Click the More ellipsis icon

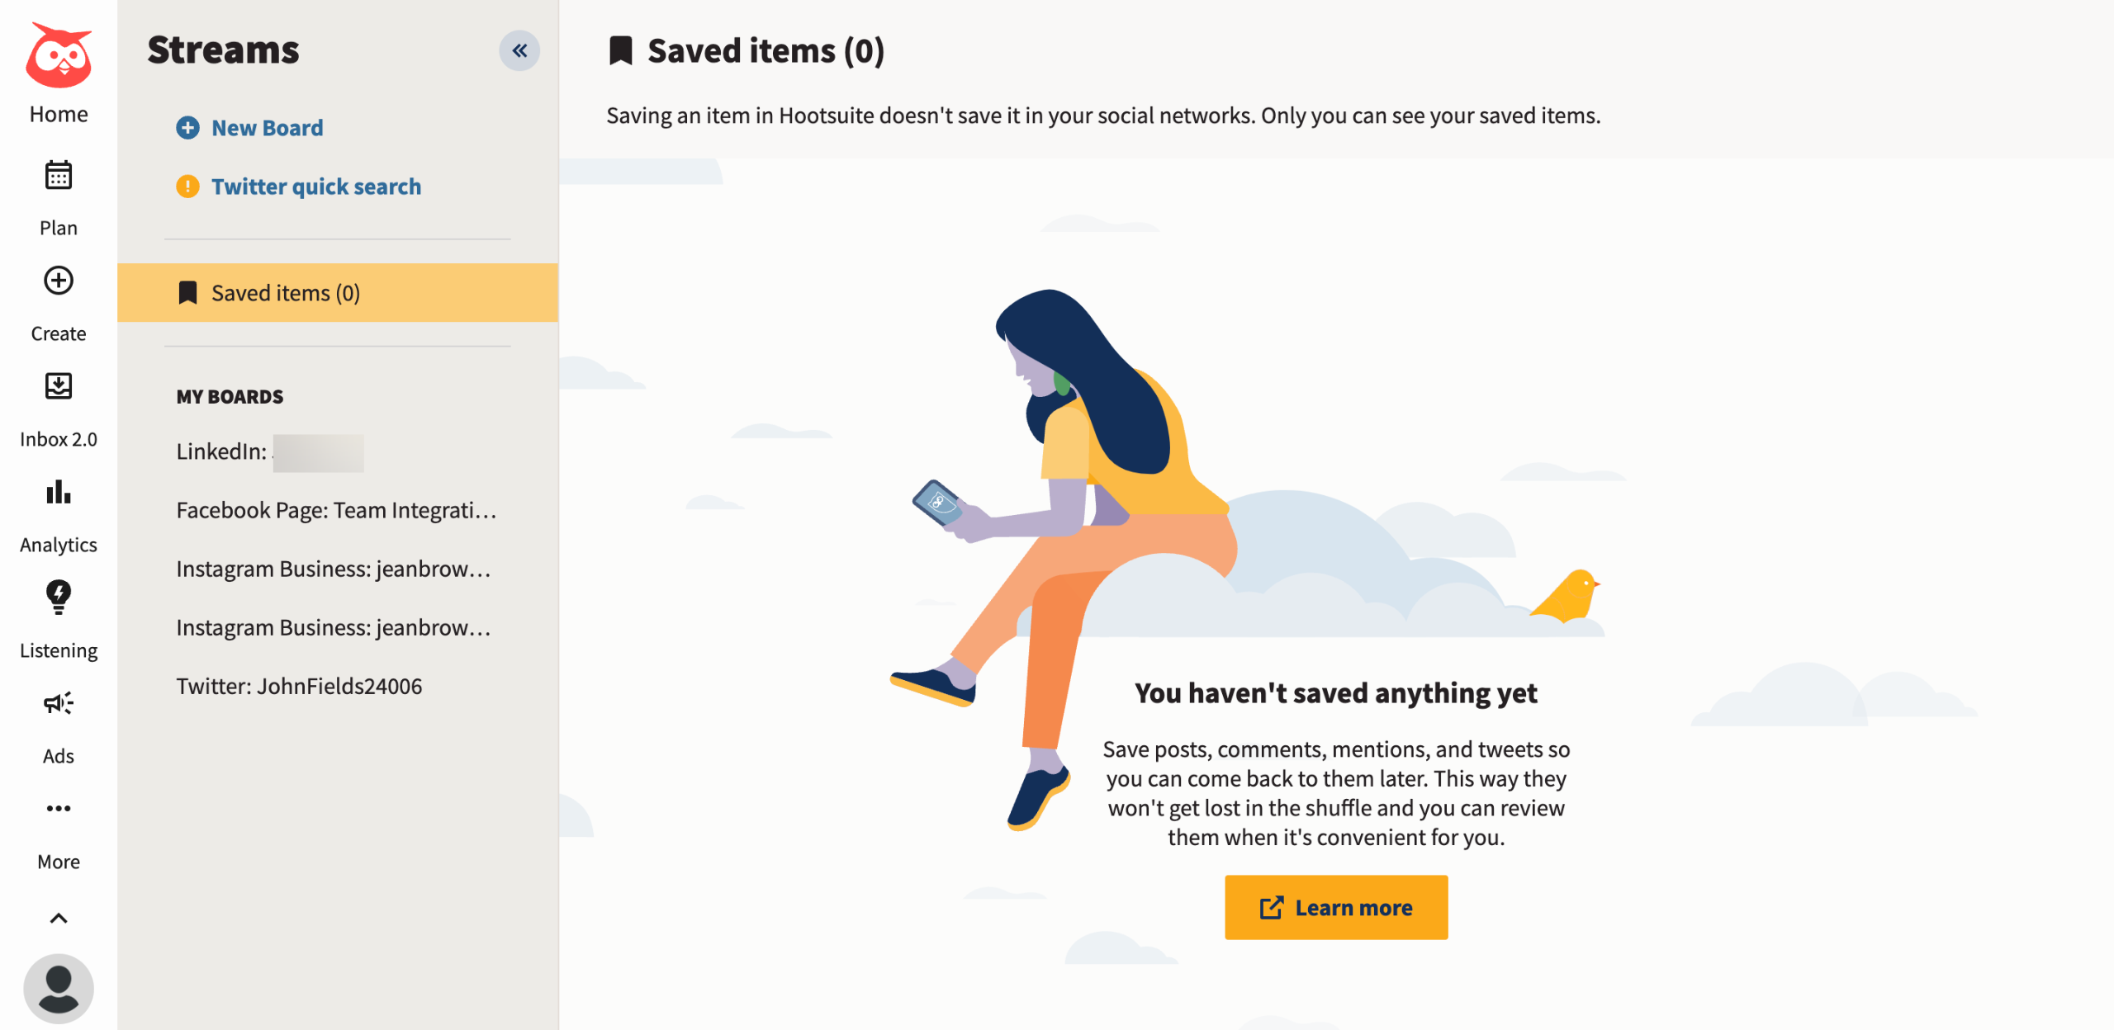coord(59,809)
